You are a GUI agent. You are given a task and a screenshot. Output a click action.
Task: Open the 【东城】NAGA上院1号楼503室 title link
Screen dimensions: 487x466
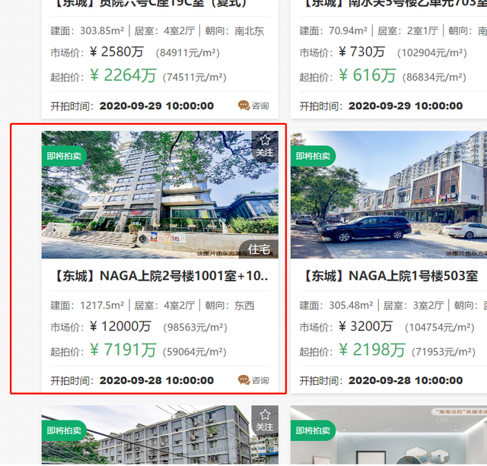click(389, 276)
